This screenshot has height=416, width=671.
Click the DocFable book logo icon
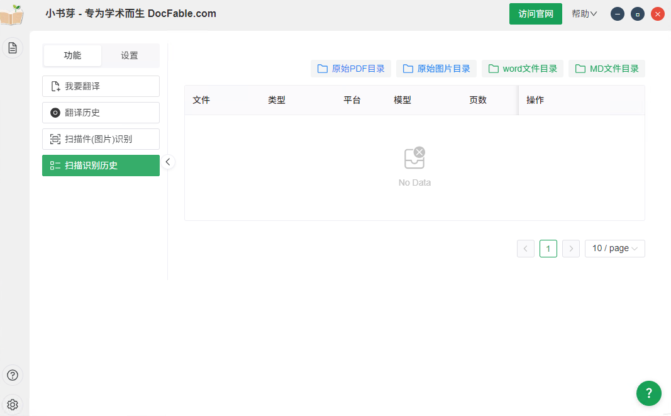[12, 14]
